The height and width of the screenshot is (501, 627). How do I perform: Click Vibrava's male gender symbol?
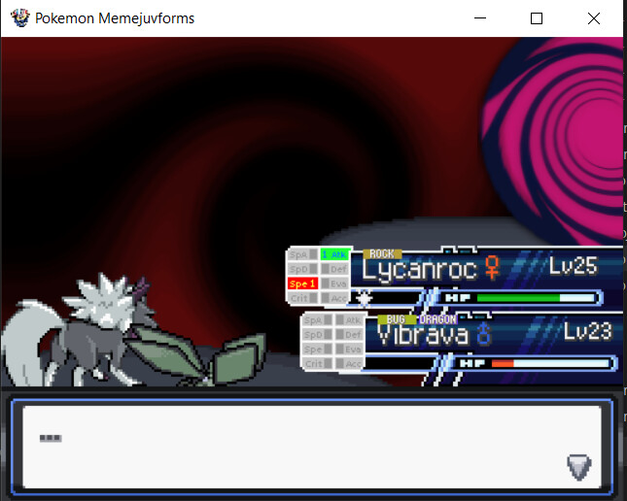point(484,334)
